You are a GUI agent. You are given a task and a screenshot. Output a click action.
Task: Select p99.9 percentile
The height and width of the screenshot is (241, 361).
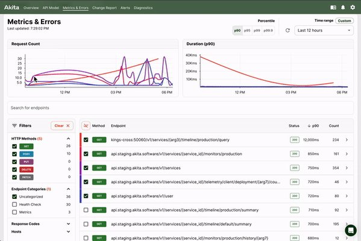268,30
